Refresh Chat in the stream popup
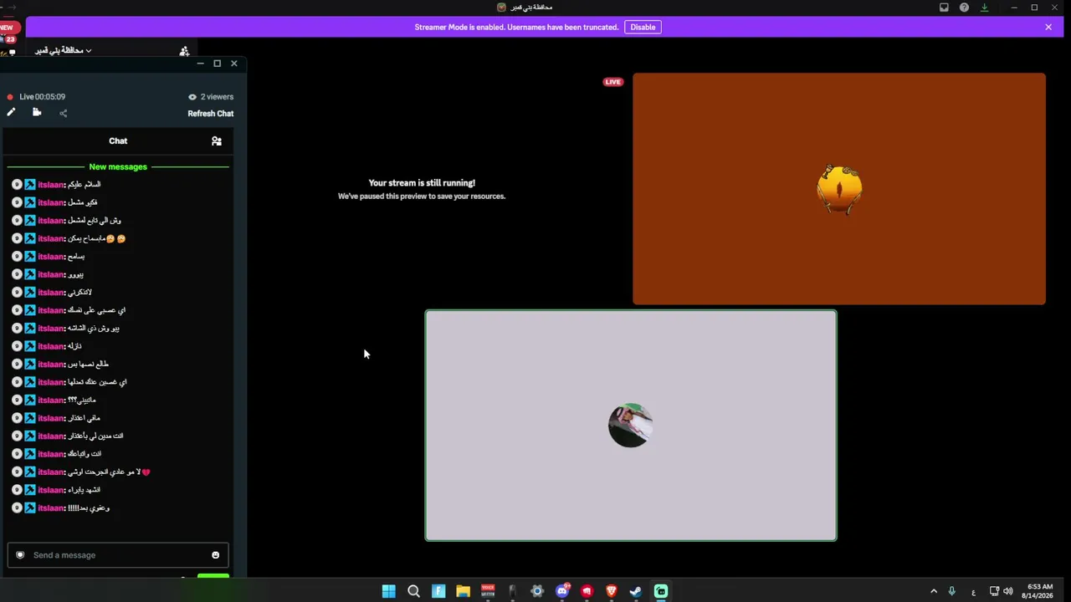 211,114
